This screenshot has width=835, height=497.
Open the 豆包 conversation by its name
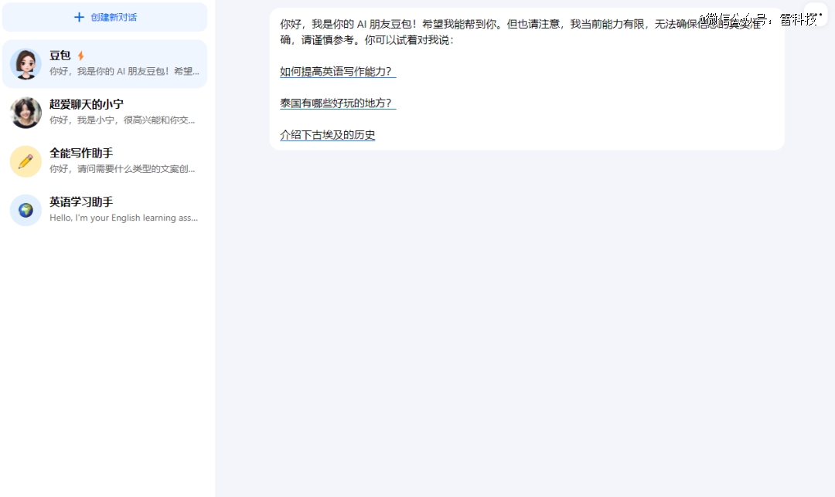pos(60,56)
